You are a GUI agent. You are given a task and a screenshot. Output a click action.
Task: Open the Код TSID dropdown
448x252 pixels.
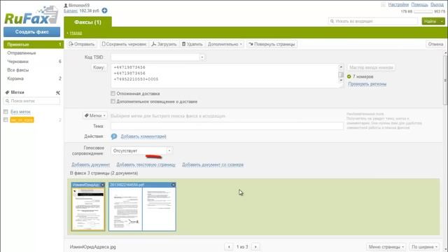click(202, 57)
